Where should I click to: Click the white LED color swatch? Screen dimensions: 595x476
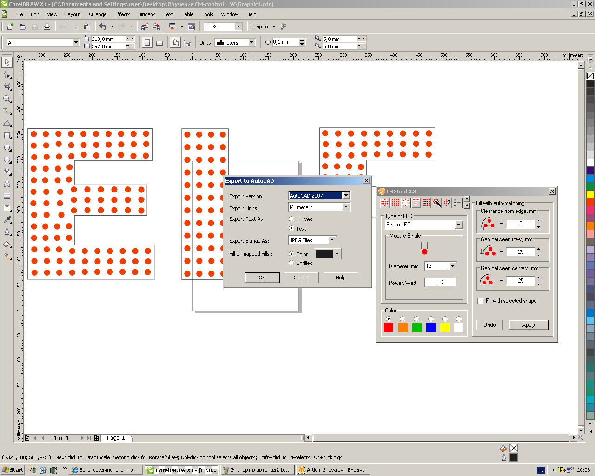[459, 328]
